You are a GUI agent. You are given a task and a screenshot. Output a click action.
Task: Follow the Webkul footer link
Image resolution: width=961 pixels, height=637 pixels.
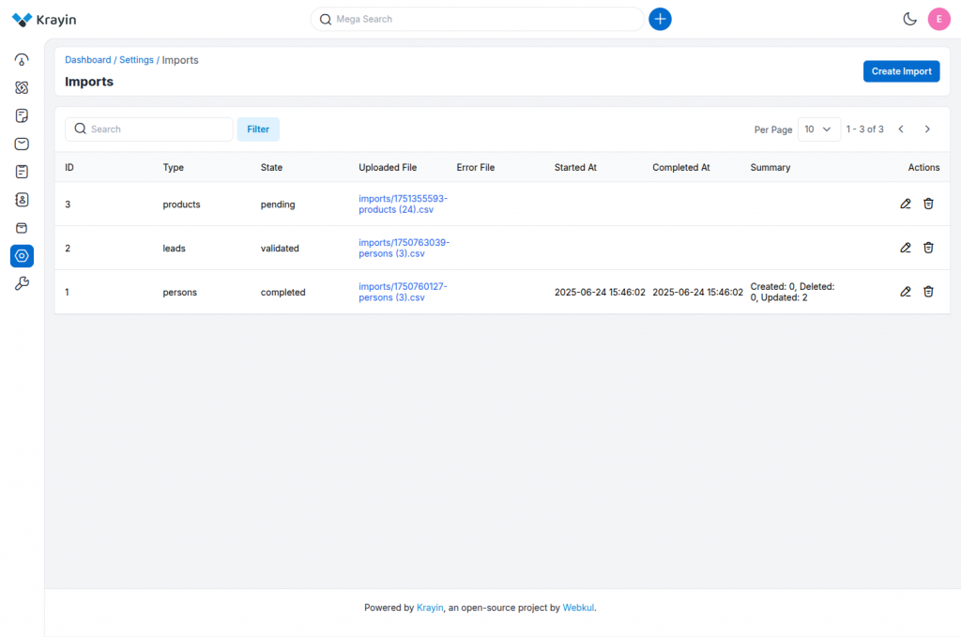click(x=578, y=608)
